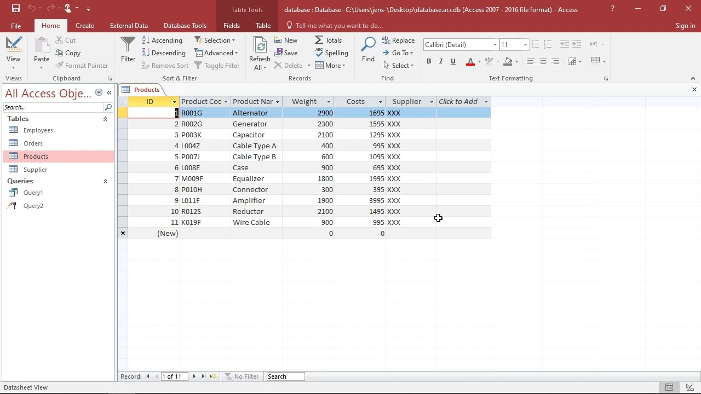This screenshot has height=394, width=701.
Task: Switch to the Table tab
Action: tap(263, 25)
